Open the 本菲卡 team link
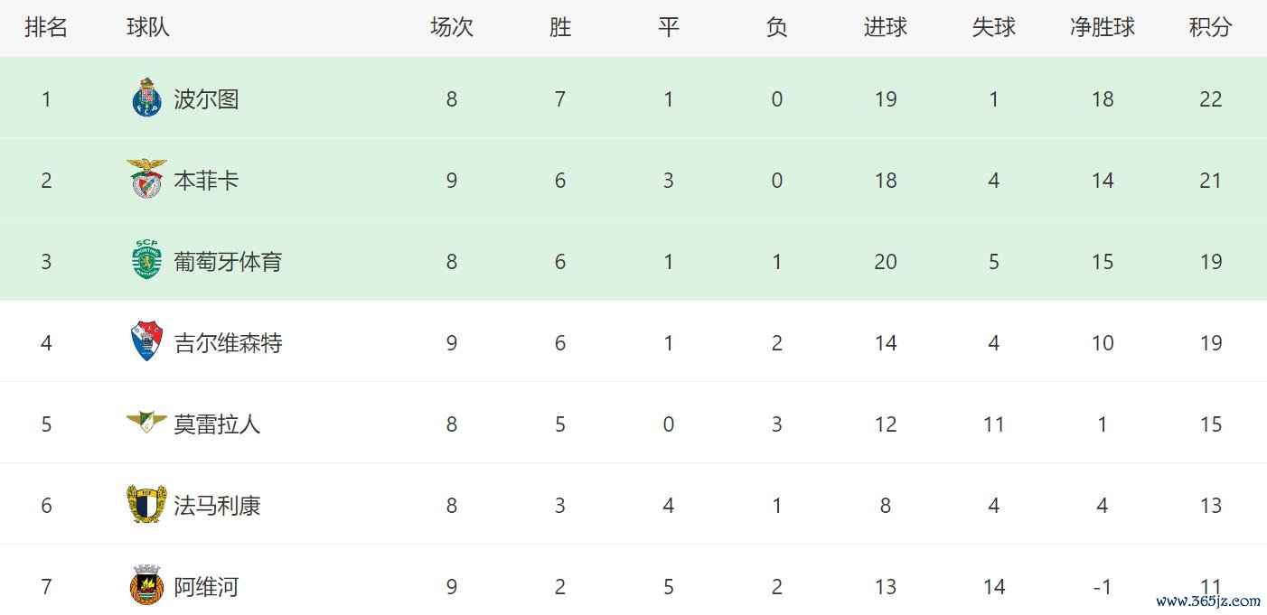Screen dimensions: 1267x615 [206, 181]
